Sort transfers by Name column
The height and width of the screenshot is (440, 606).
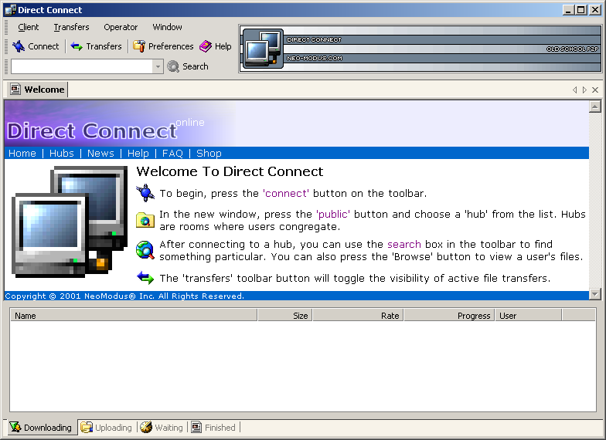(134, 315)
